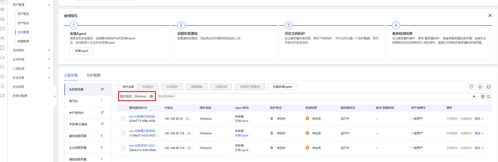498x162 pixels.
Task: Check the select-all checkbox (选中全部)
Action: pos(119,87)
